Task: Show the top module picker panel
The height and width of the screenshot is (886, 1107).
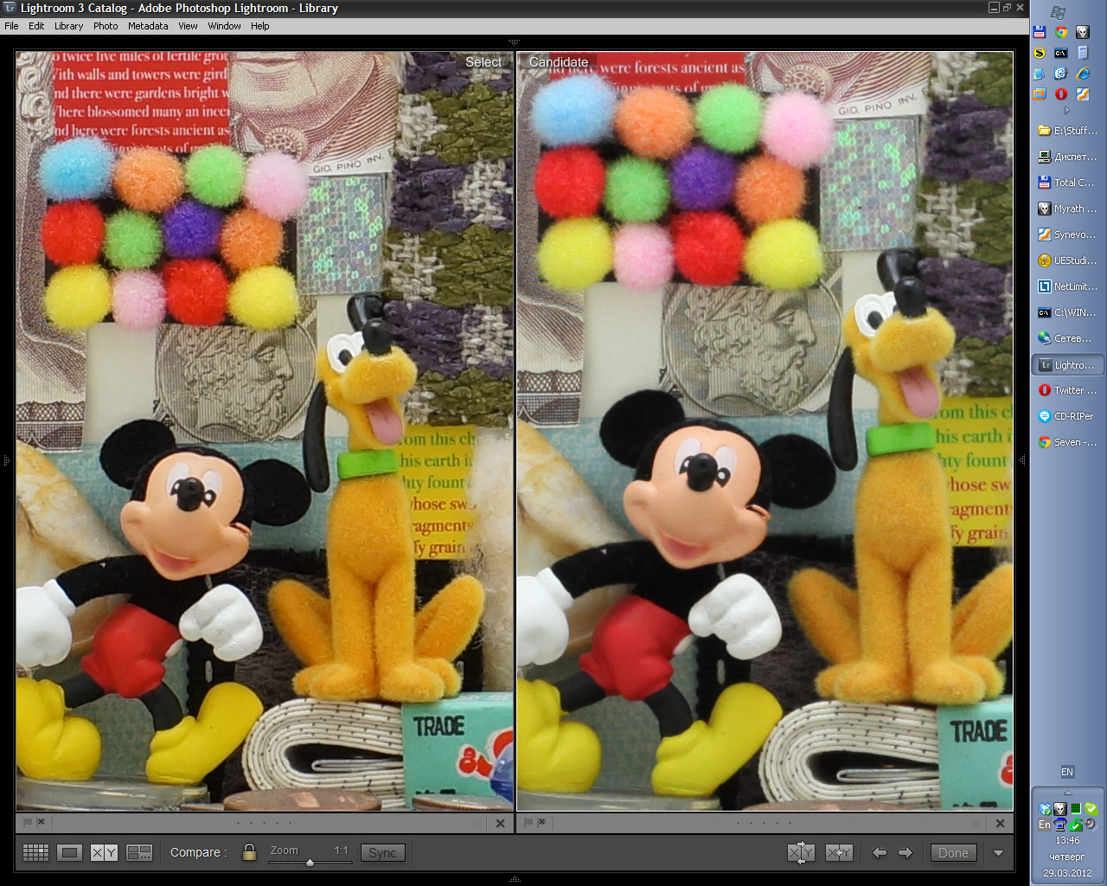Action: coord(515,42)
